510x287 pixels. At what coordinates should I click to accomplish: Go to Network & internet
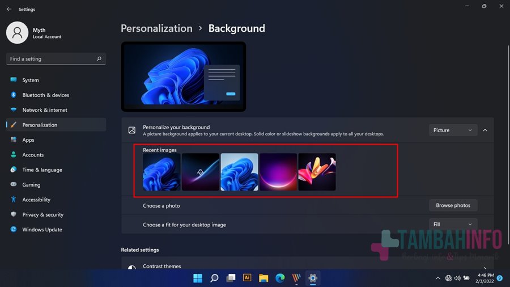click(x=56, y=110)
